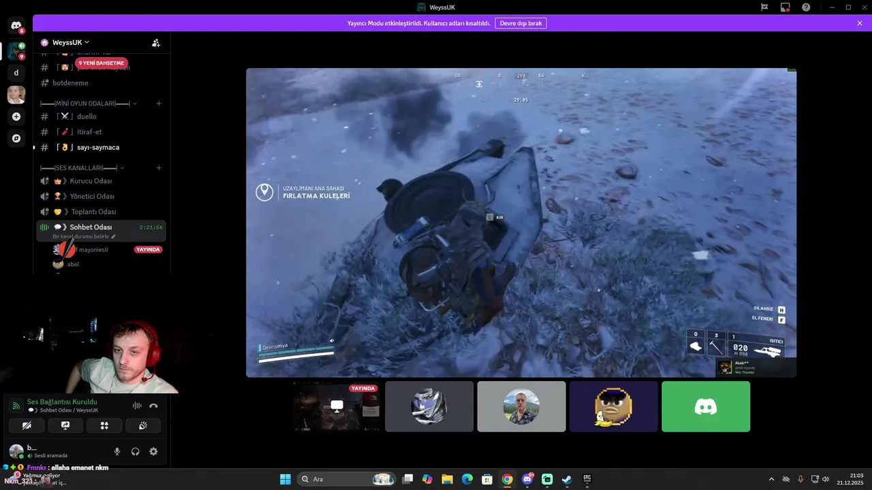
Task: Select the grey swirl avatar participant tile
Action: (429, 406)
